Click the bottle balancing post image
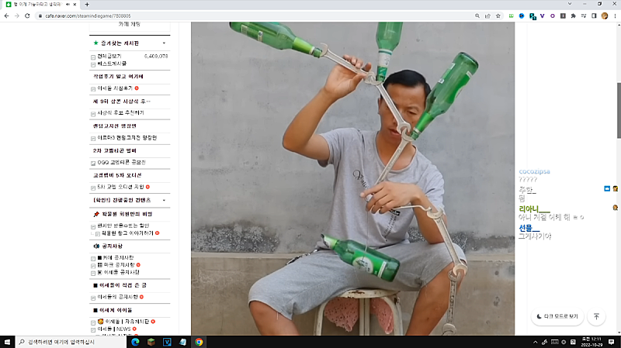The width and height of the screenshot is (621, 348). pos(352,178)
